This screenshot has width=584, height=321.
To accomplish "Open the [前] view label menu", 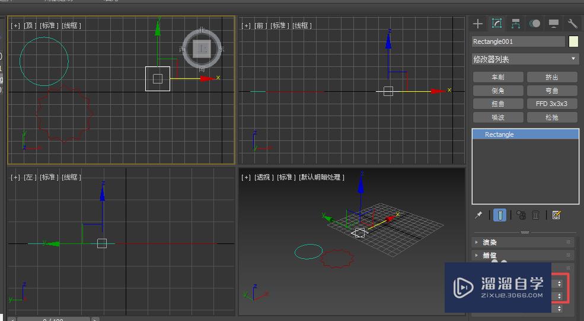I will click(261, 25).
